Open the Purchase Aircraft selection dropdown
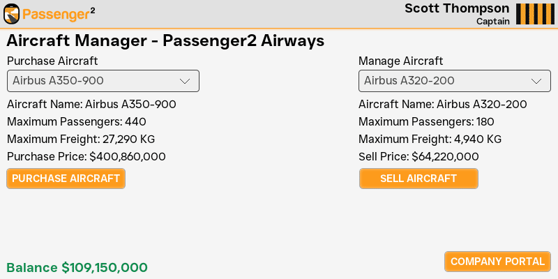Image resolution: width=558 pixels, height=279 pixels. coord(103,81)
